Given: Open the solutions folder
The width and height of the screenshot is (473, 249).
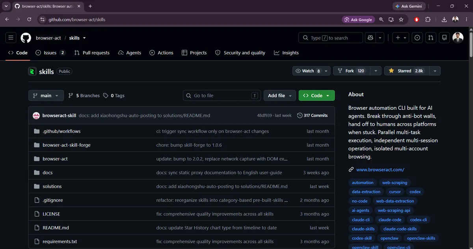Looking at the screenshot, I should coord(52,186).
